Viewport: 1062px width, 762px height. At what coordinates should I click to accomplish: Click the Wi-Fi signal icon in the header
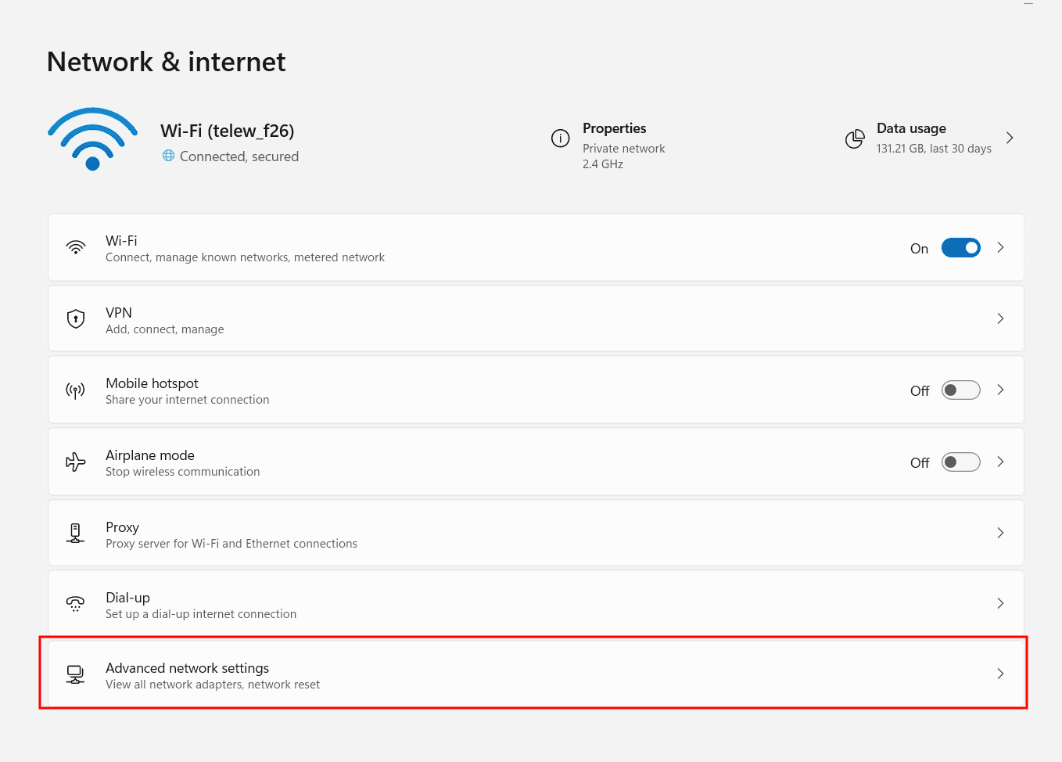point(91,138)
